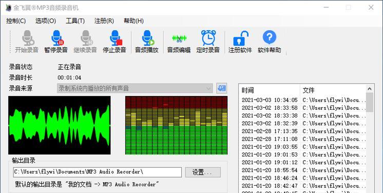The height and width of the screenshot is (193, 383).
Task: Click the Continue Recording (继续录音) icon
Action: (x=86, y=38)
